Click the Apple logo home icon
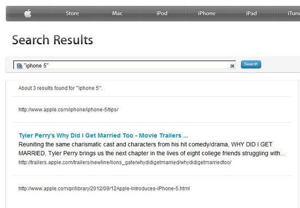Screen dimensions: 300x208 (28, 14)
